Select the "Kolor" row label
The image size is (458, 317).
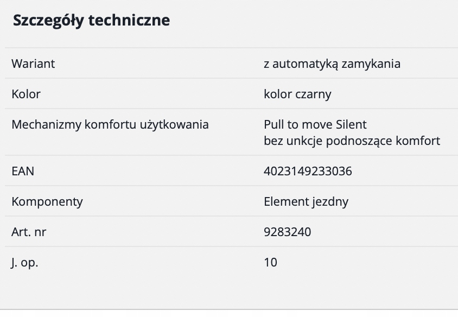point(26,94)
